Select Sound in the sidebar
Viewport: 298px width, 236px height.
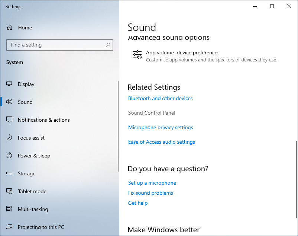[x=59, y=102]
